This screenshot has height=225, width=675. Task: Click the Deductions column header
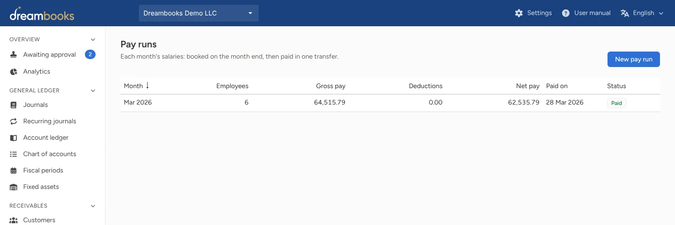[x=426, y=86]
